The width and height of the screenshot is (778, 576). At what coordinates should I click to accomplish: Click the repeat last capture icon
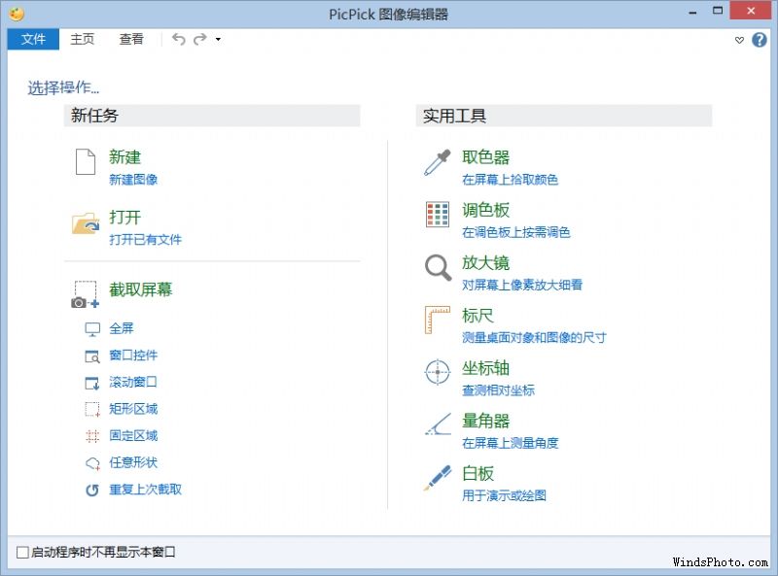(x=92, y=490)
